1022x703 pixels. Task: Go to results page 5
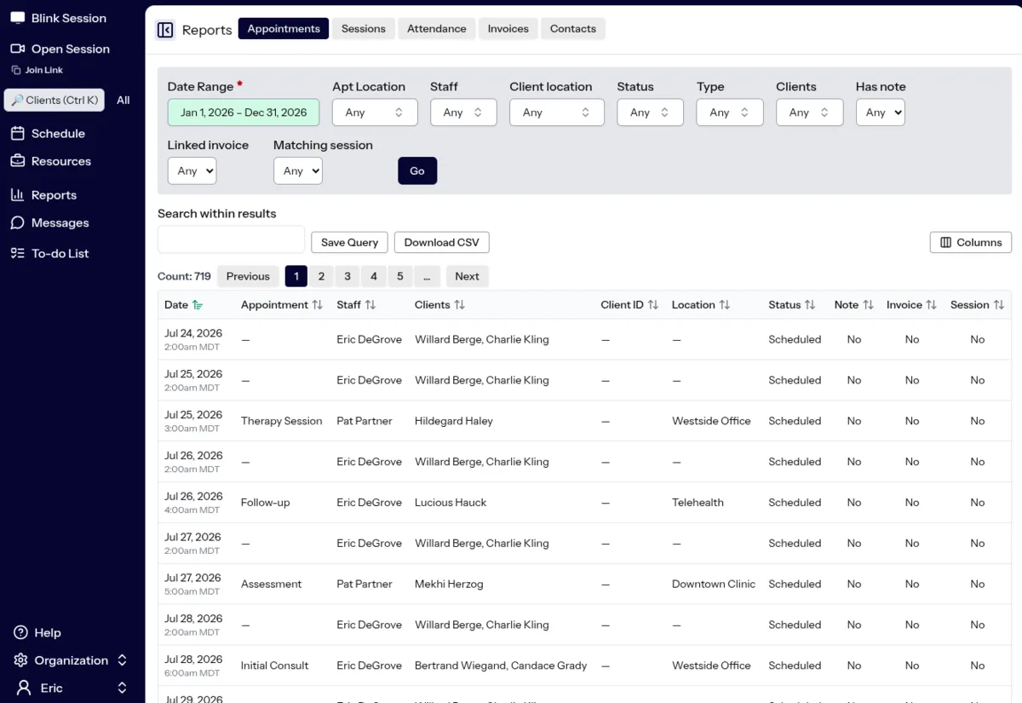tap(400, 276)
